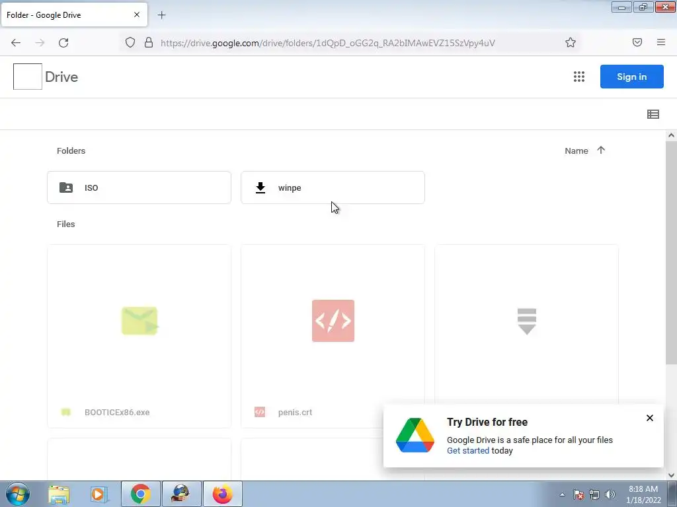
Task: Click the scrollbar down arrow
Action: [671, 475]
